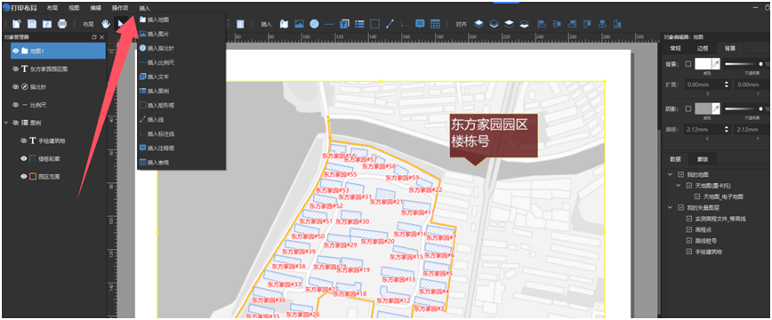
Task: Click the insert callout line toolbar icon
Action: [x=405, y=24]
